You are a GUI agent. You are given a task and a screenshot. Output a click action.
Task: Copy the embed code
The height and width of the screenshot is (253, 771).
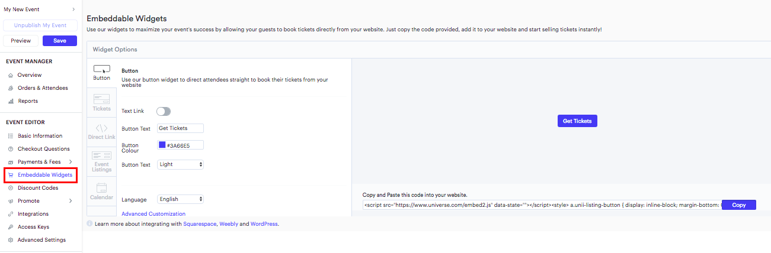tap(739, 205)
